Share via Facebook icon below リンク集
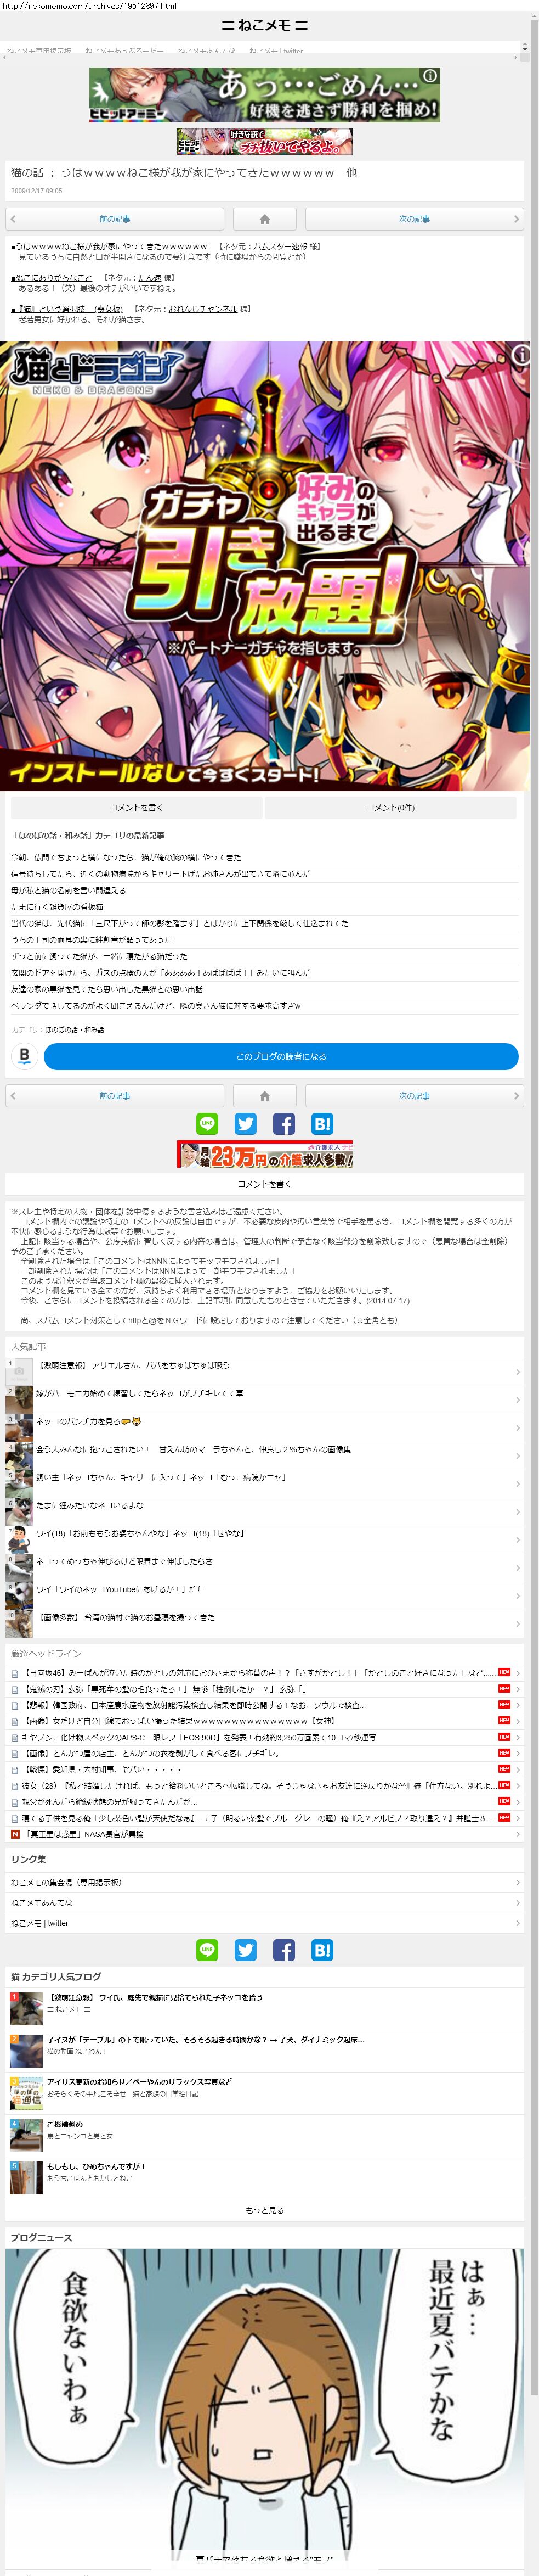The height and width of the screenshot is (2576, 539). point(283,1950)
